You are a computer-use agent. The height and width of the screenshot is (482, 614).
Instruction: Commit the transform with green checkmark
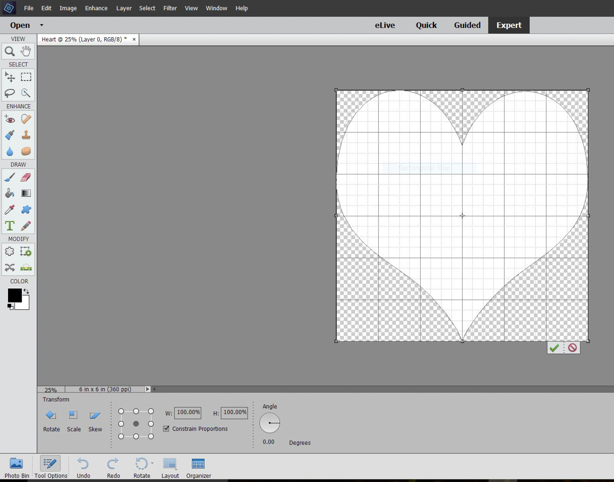tap(554, 348)
